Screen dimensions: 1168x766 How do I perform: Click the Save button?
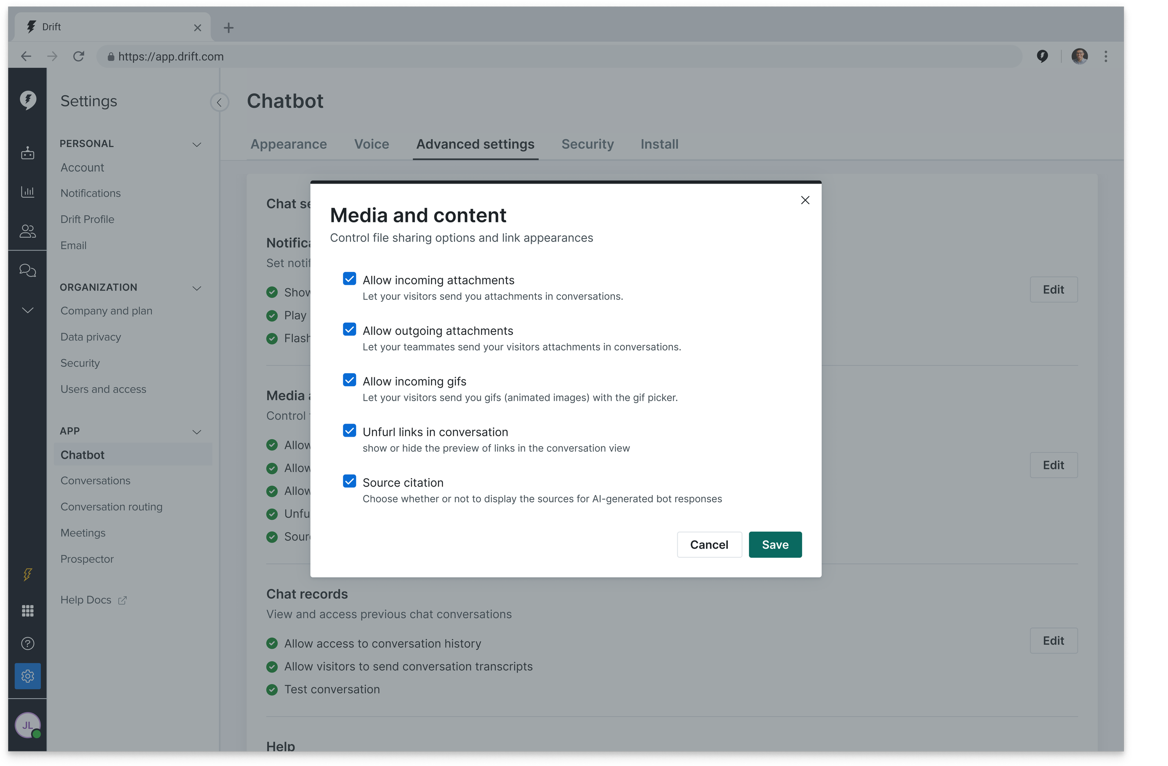(775, 545)
